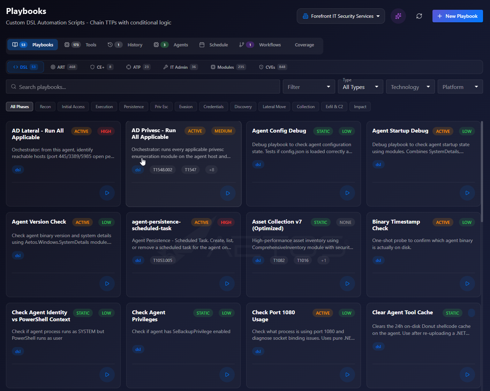The height and width of the screenshot is (391, 490).
Task: Filter by the Lateral Move phase
Action: coord(274,107)
